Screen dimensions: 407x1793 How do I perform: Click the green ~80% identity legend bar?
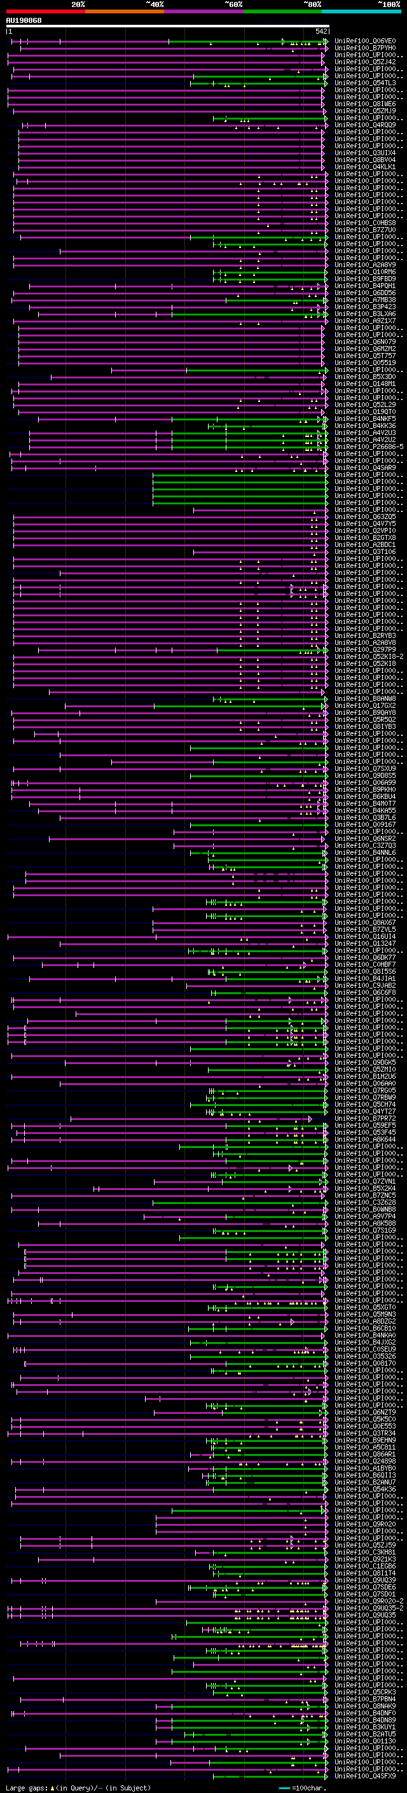[282, 12]
